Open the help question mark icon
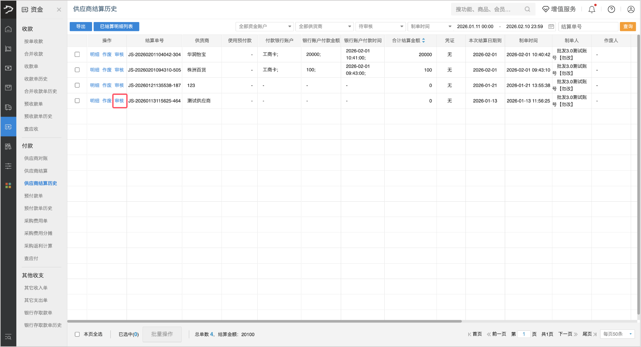The image size is (641, 347). pos(611,10)
